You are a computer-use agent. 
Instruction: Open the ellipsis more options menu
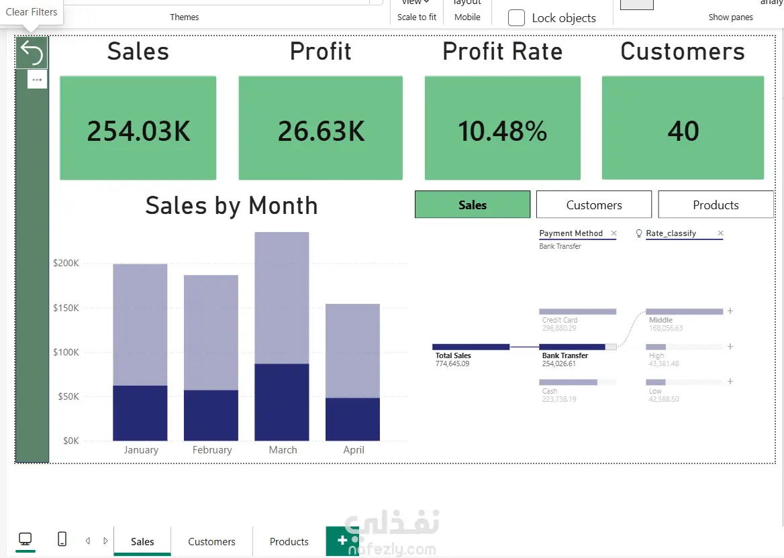pos(37,79)
